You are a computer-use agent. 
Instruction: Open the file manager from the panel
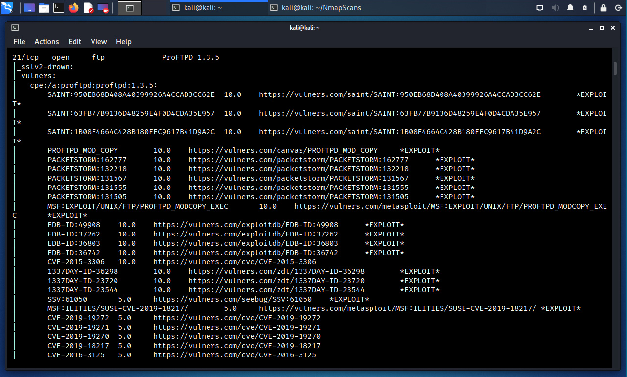coord(44,8)
